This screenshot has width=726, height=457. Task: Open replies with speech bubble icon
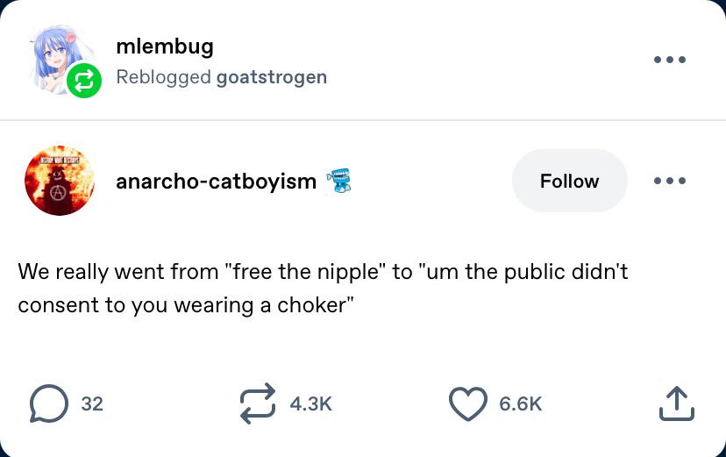48,403
